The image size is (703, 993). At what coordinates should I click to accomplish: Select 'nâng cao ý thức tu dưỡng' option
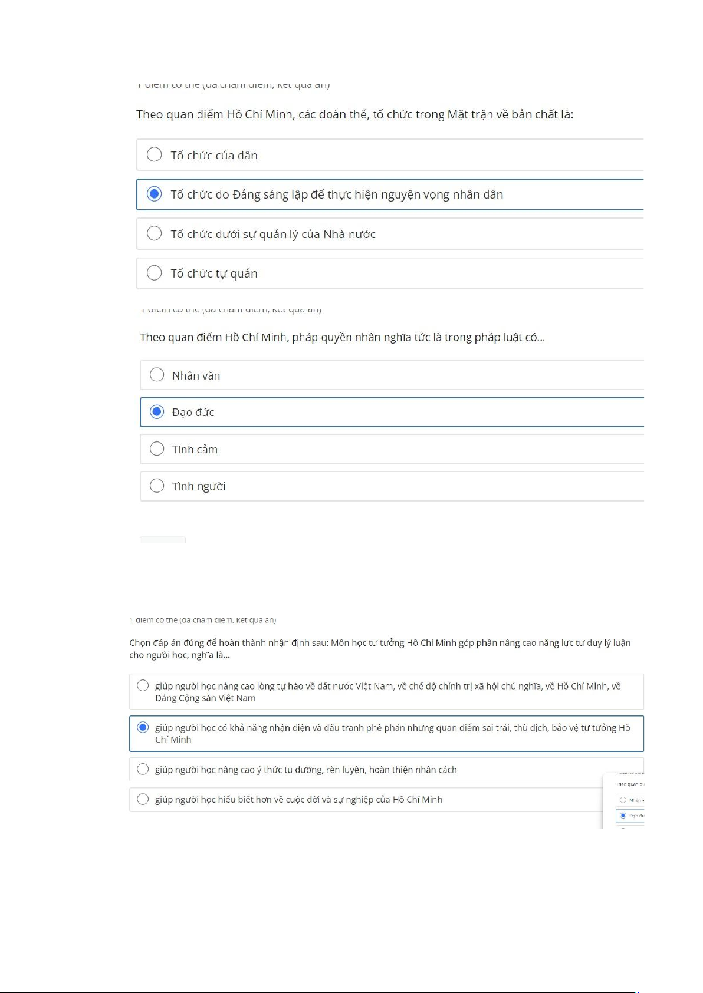point(143,769)
